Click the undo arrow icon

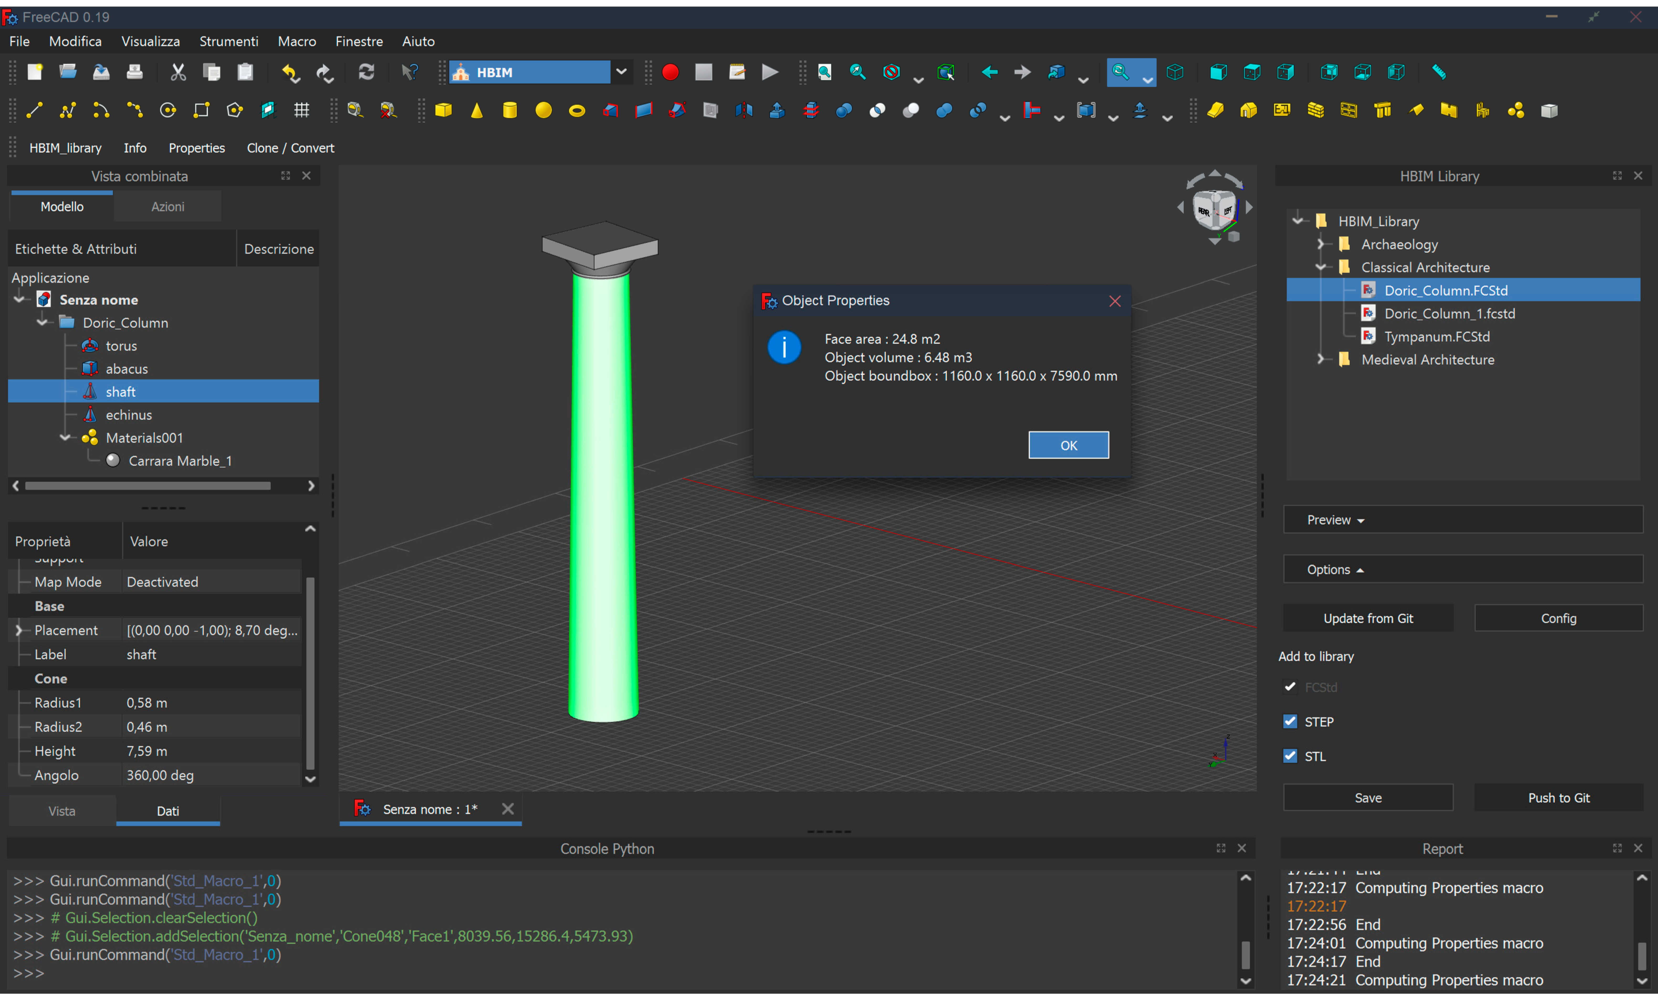coord(290,72)
